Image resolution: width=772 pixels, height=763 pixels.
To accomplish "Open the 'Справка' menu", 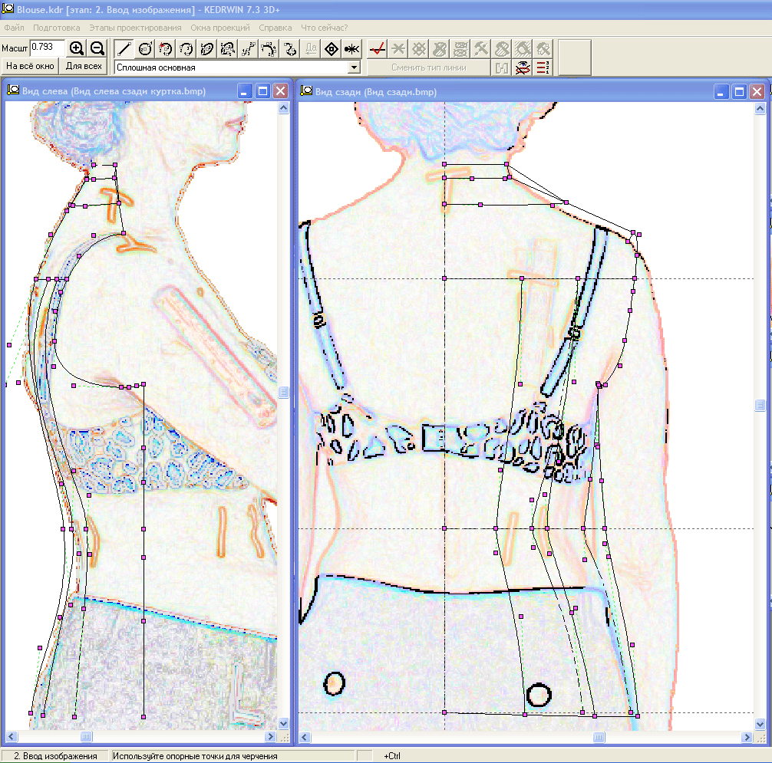I will click(x=275, y=28).
